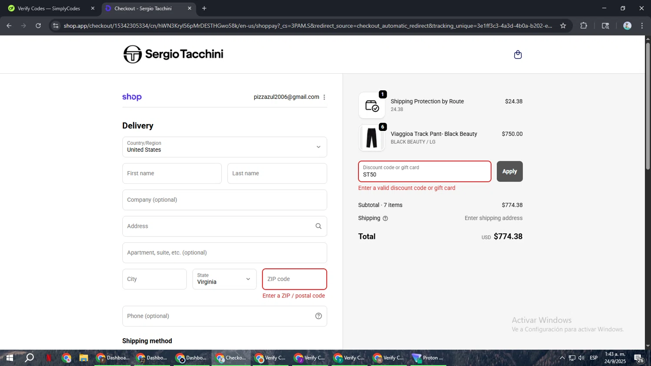View site information icon in address bar
This screenshot has width=651, height=366.
pos(56,26)
